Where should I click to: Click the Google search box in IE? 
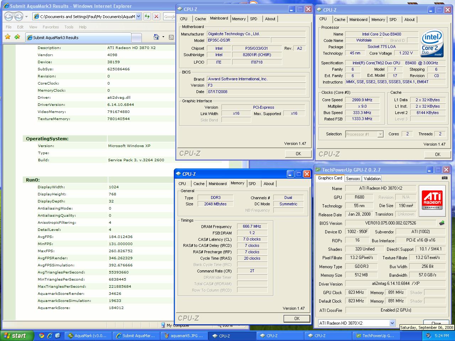click(x=169, y=16)
